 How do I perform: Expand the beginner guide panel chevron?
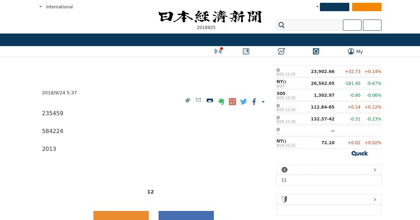point(375,199)
